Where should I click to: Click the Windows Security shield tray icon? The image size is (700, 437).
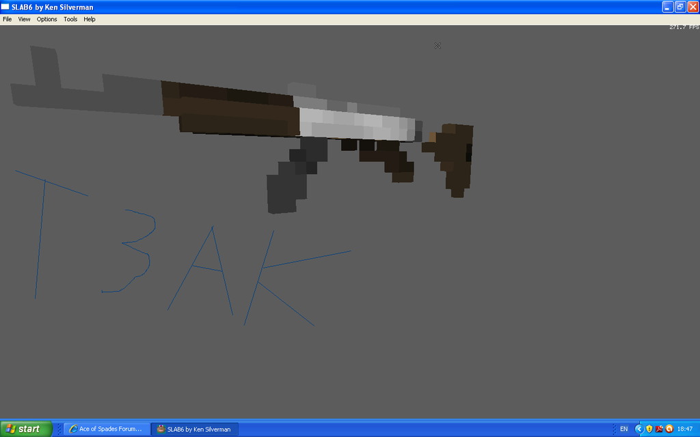[x=649, y=429]
